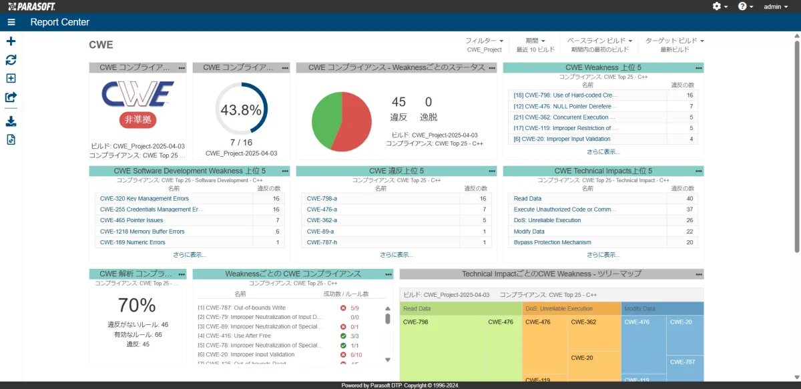The image size is (801, 389).
Task: Open the help question mark menu
Action: click(746, 6)
